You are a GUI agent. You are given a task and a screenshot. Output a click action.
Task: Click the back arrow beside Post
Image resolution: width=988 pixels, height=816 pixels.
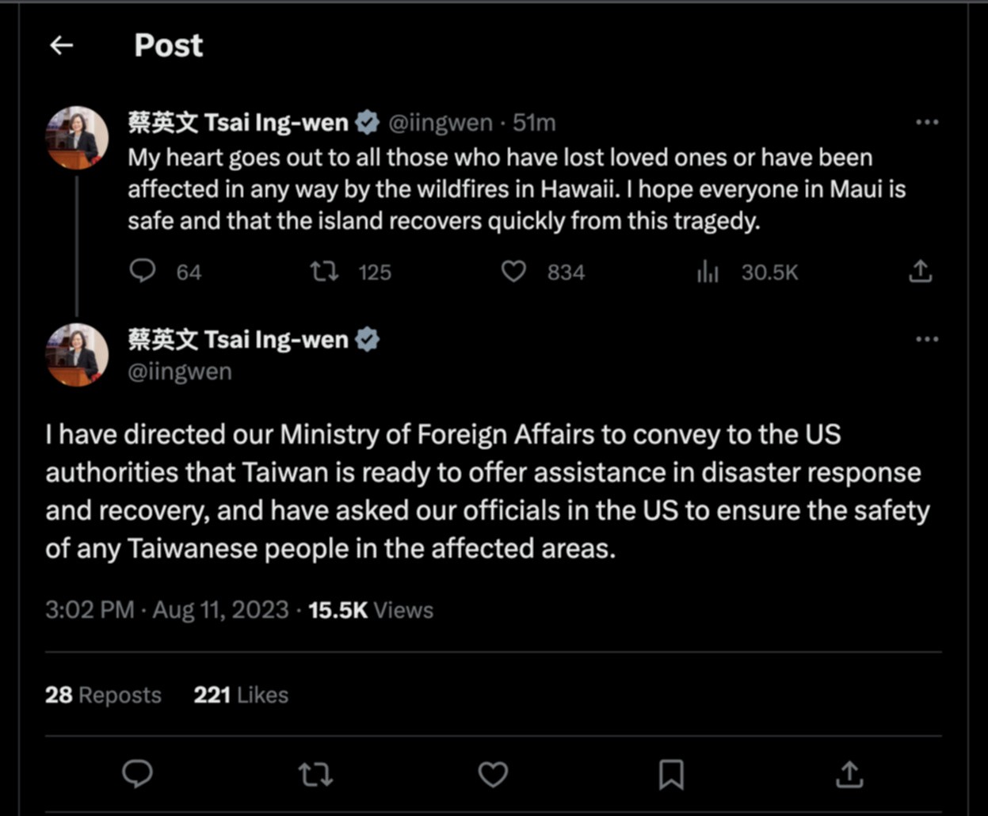coord(62,45)
